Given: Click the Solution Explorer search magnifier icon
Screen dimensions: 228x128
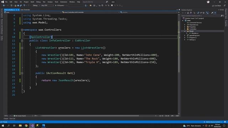Looking at the screenshot, I should (222, 16).
